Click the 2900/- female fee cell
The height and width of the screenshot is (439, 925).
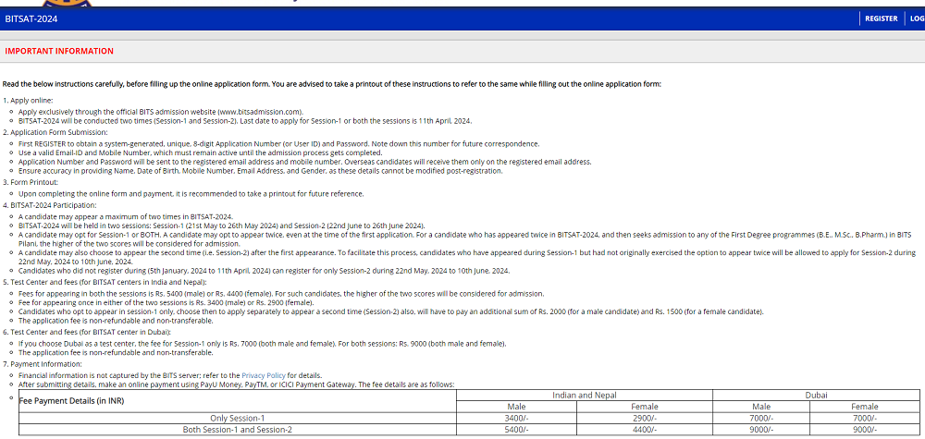[x=645, y=419]
